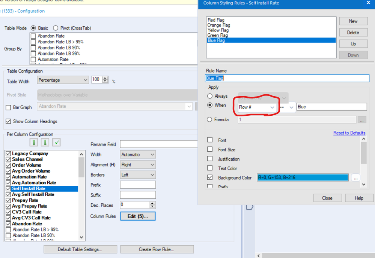This screenshot has width=375, height=258.
Task: Open the Width Automatic dropdown
Action: pos(138,155)
